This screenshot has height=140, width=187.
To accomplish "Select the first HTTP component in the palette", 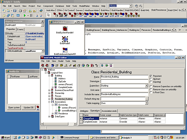I will [x=112, y=15].
